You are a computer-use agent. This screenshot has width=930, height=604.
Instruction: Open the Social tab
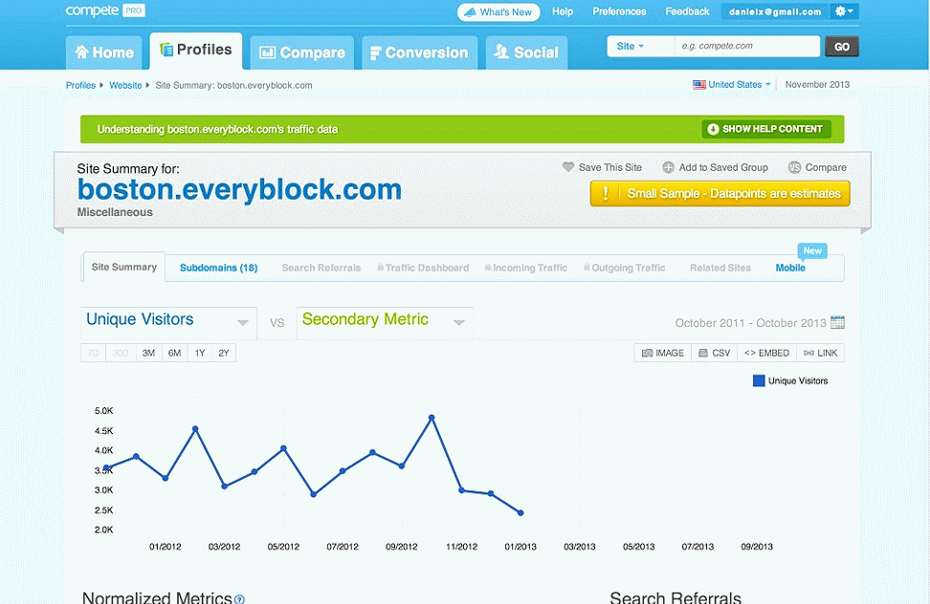(x=526, y=53)
